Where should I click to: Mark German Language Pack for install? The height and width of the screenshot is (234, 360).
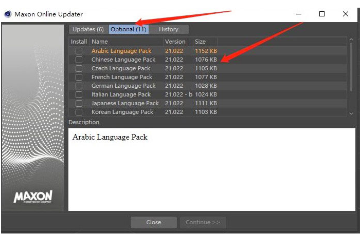[x=79, y=86]
